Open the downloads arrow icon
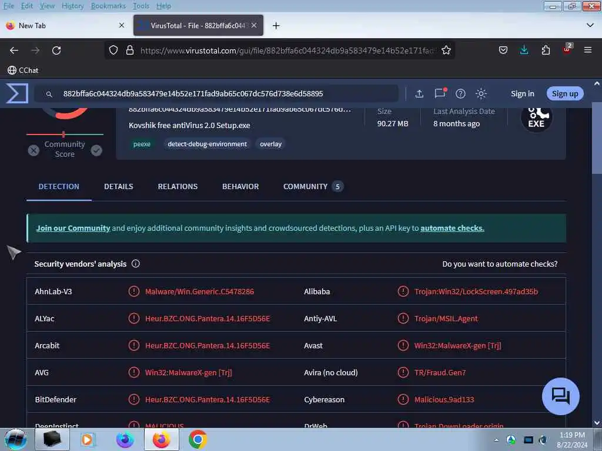The image size is (602, 451). (524, 51)
